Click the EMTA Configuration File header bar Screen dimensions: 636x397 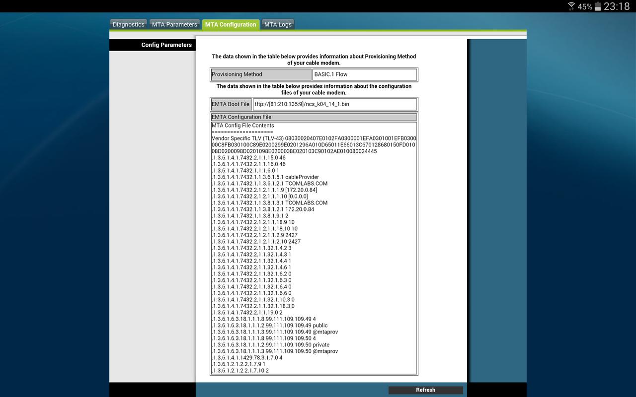[314, 117]
